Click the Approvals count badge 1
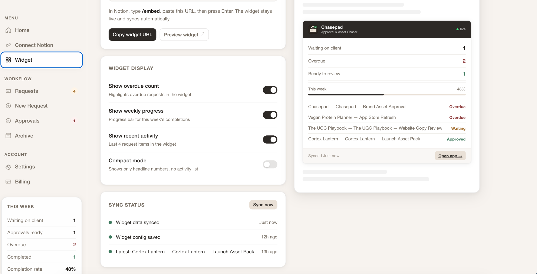537x274 pixels. pyautogui.click(x=74, y=121)
